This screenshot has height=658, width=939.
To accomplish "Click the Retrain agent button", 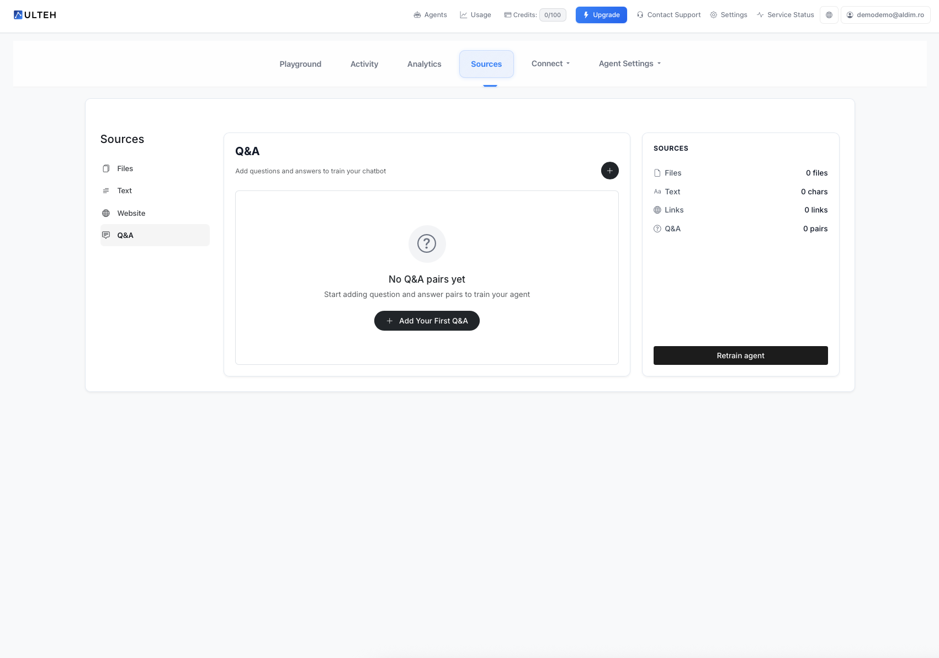I will (740, 355).
